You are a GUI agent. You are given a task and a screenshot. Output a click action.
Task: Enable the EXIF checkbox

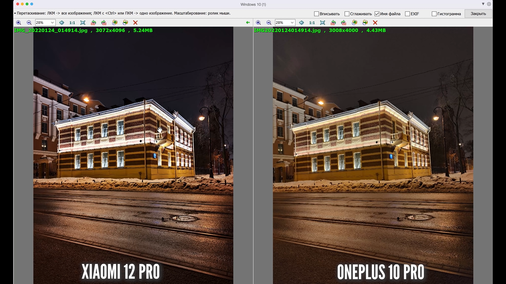click(407, 14)
